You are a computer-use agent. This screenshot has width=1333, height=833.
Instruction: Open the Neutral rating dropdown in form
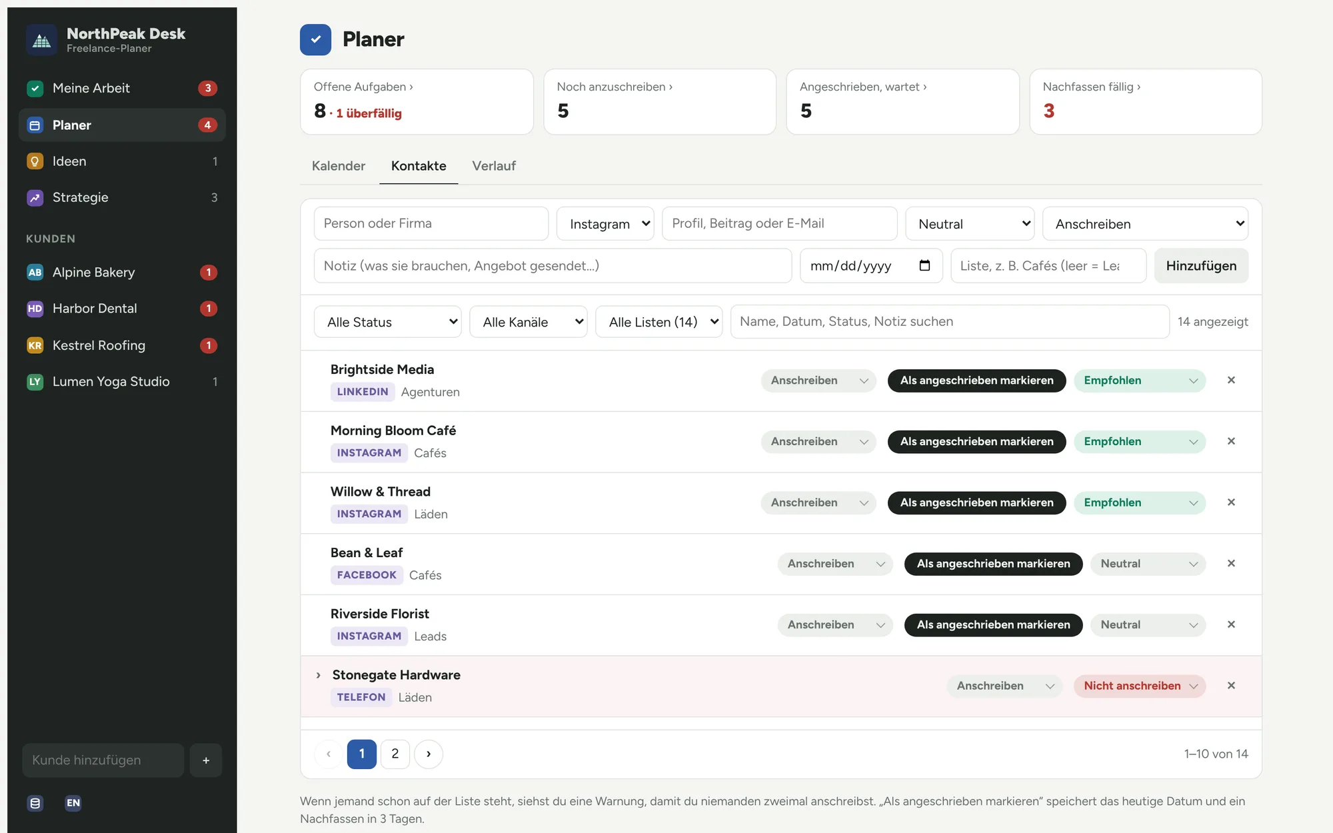pos(970,224)
